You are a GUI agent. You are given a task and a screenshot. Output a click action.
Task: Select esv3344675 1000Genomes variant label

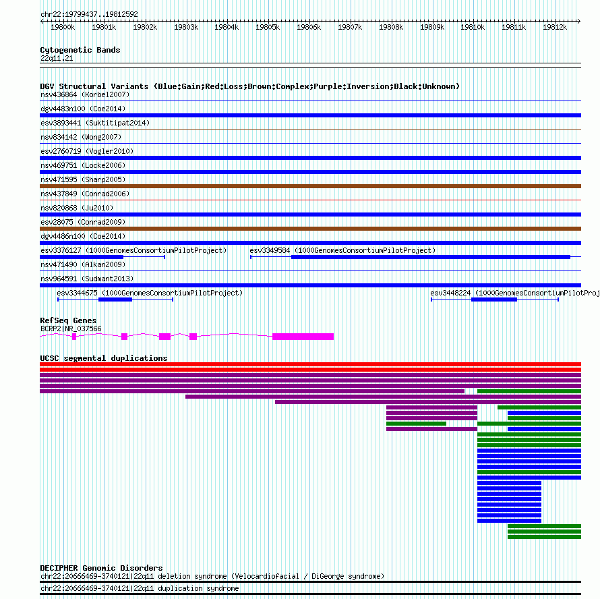coord(150,293)
